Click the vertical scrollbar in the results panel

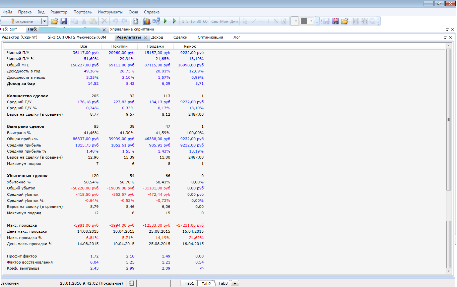click(449, 120)
